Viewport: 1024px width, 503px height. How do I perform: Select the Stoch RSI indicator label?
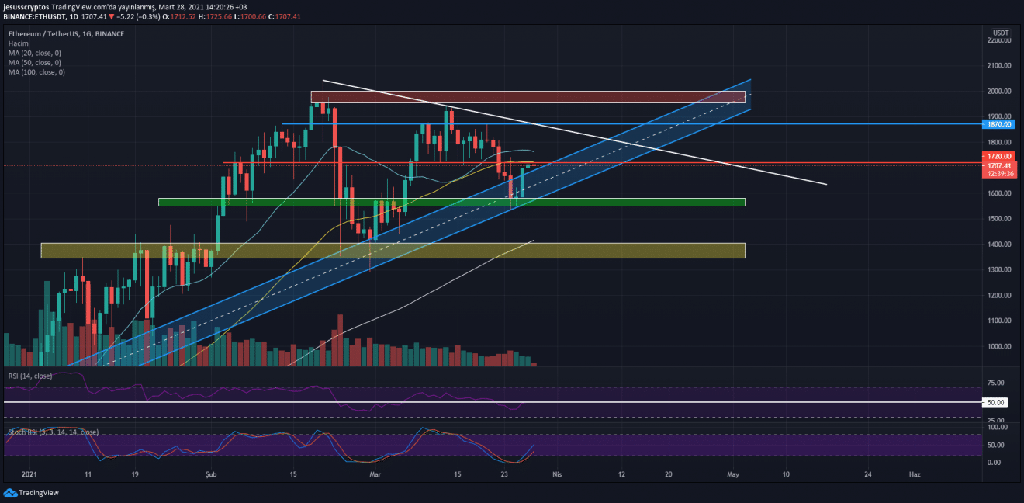[x=53, y=432]
